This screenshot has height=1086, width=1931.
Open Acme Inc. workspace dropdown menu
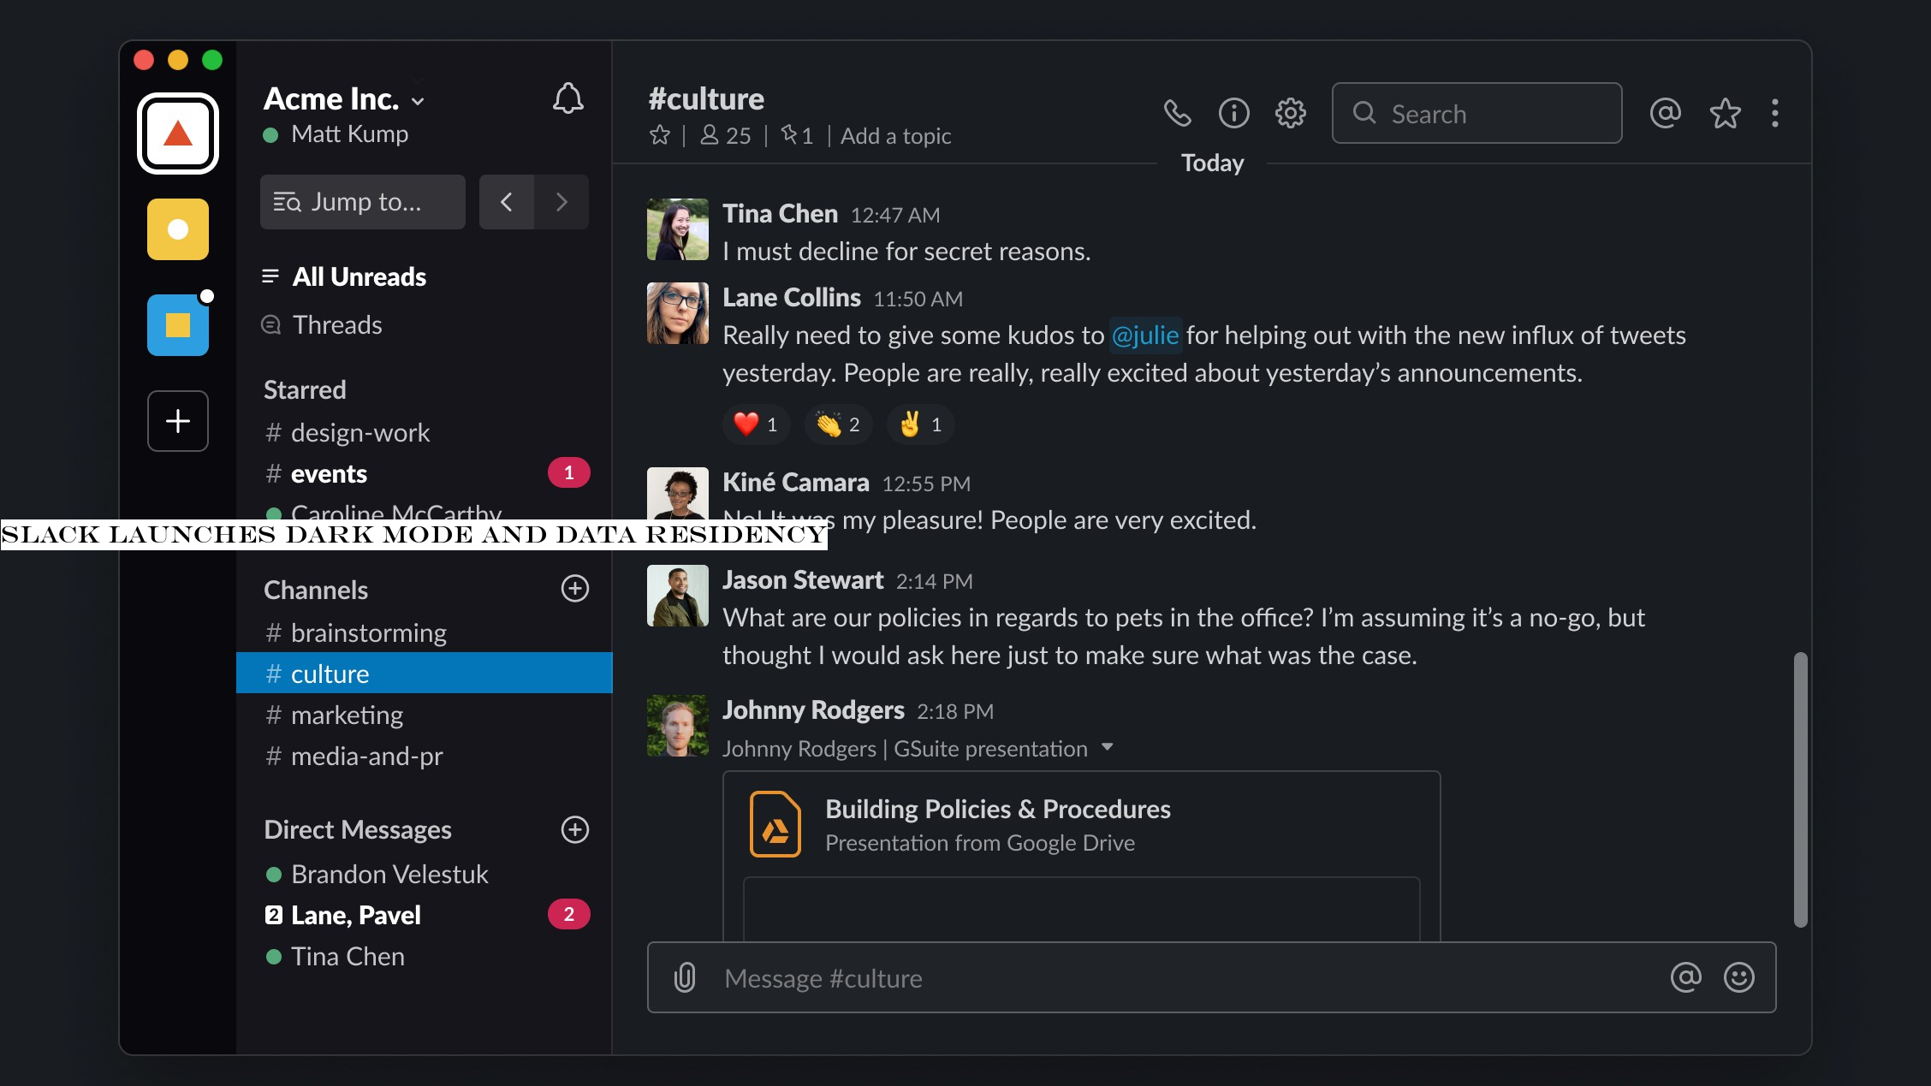(344, 99)
